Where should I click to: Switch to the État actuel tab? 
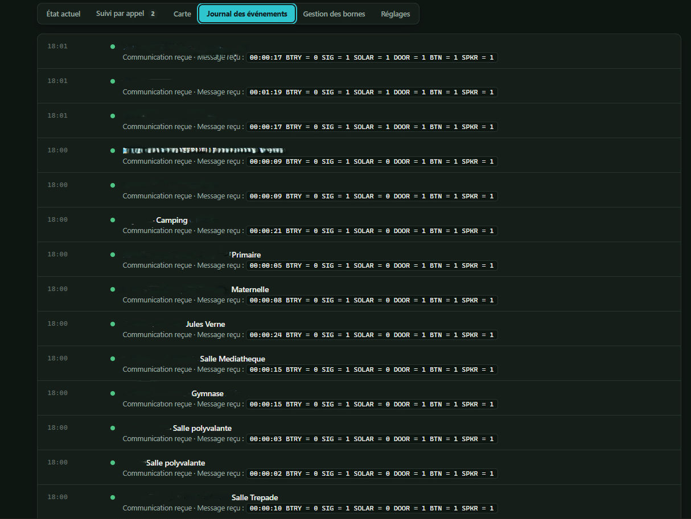click(63, 14)
